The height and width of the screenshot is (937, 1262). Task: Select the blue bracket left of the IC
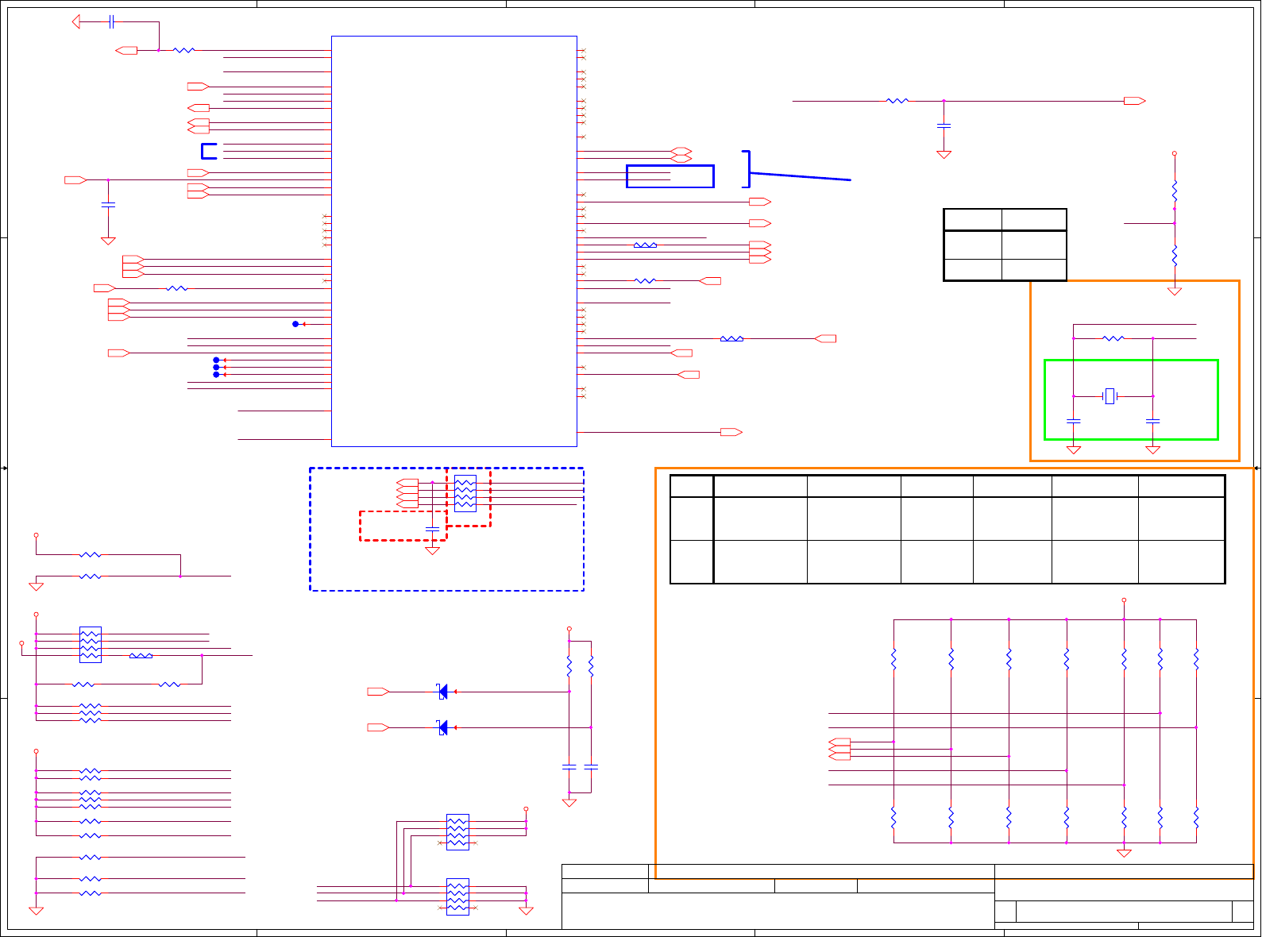pyautogui.click(x=209, y=151)
